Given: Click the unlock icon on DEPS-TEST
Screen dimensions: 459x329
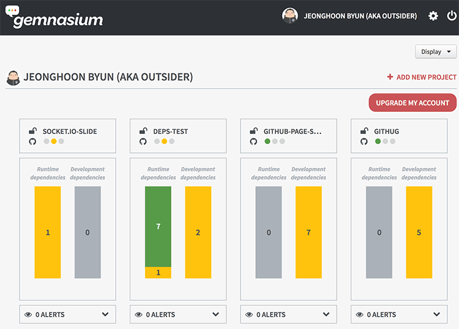Looking at the screenshot, I should 143,131.
